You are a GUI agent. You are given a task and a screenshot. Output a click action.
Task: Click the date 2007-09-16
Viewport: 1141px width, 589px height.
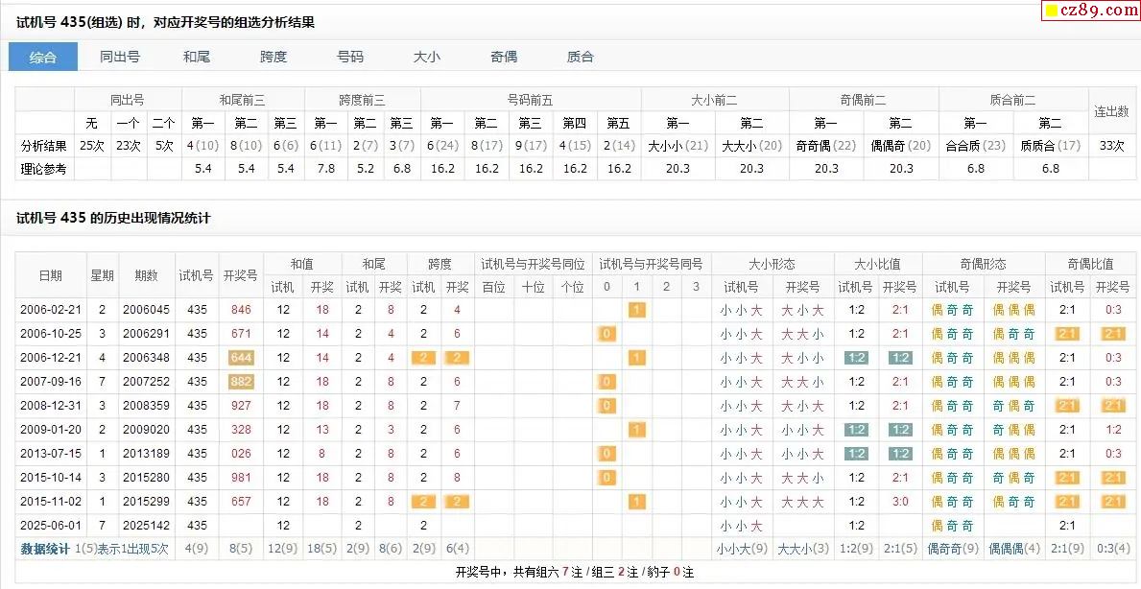coord(51,382)
